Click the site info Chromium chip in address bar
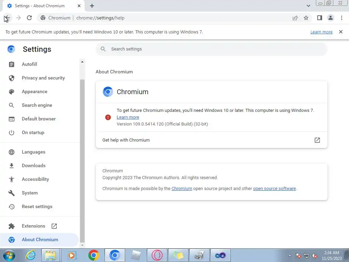Image resolution: width=349 pixels, height=262 pixels. (56, 18)
